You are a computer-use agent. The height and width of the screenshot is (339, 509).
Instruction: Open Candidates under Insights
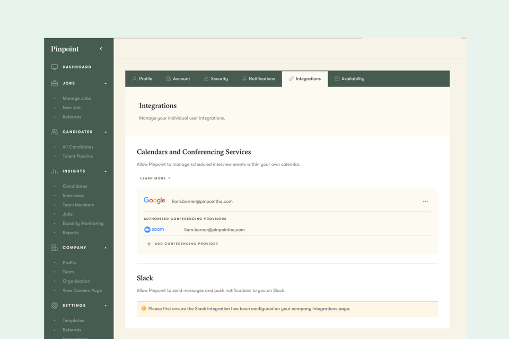pos(75,186)
